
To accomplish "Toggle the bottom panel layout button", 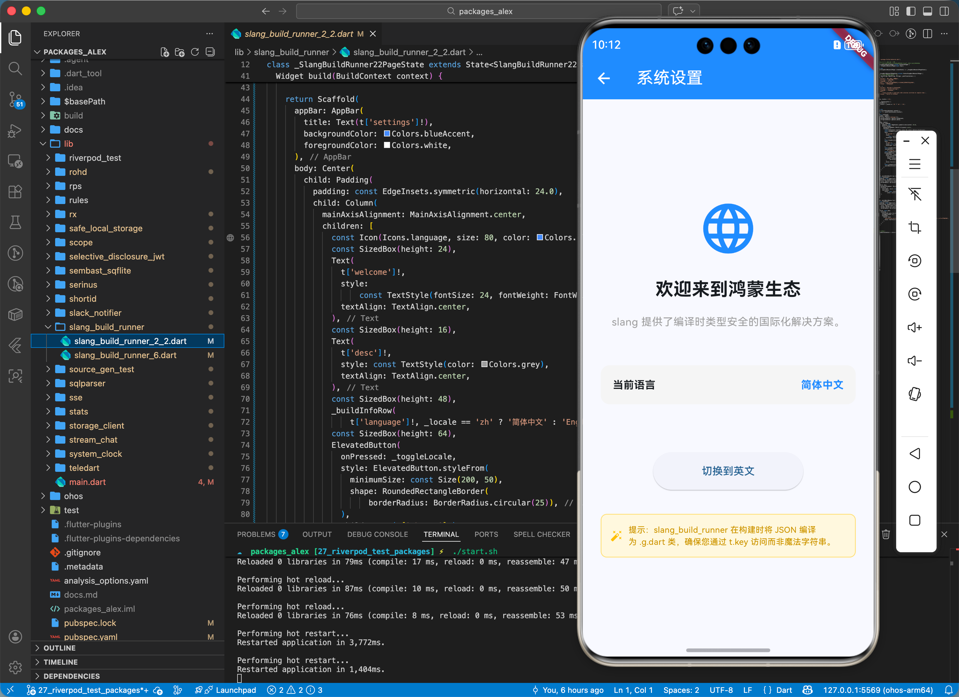I will pyautogui.click(x=927, y=11).
